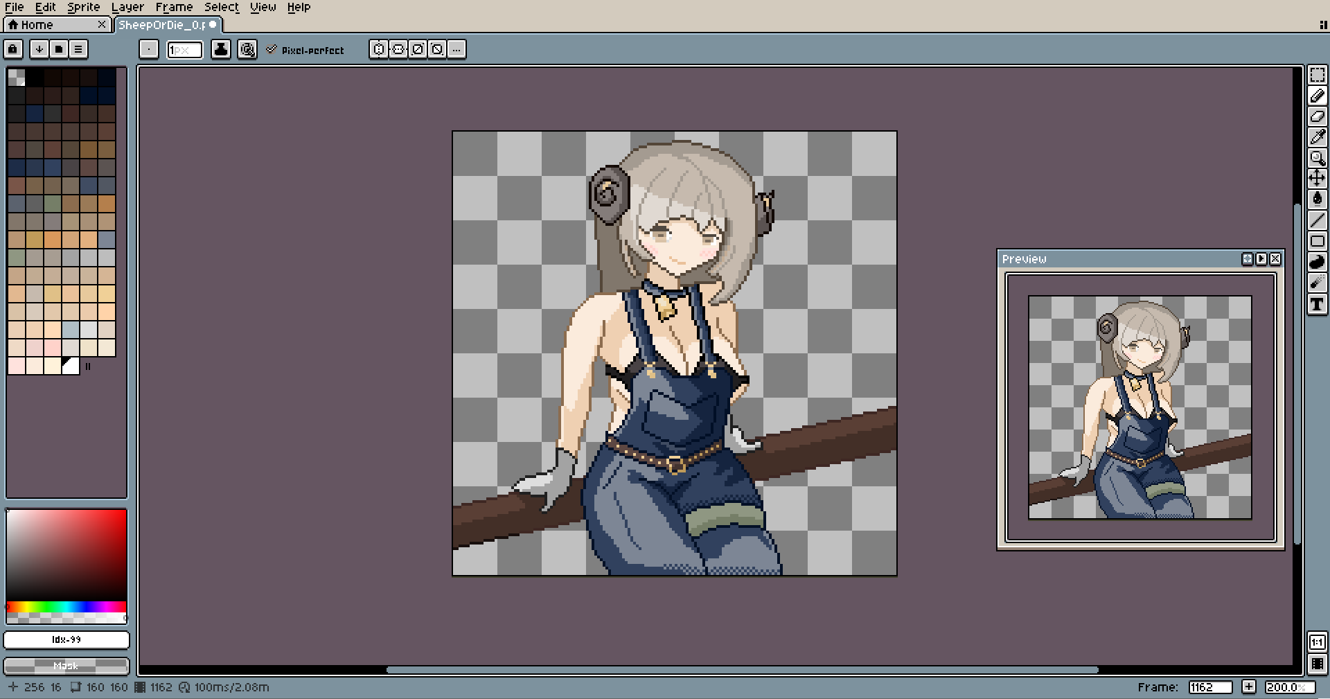
Task: Click the background color Mask button
Action: 66,666
